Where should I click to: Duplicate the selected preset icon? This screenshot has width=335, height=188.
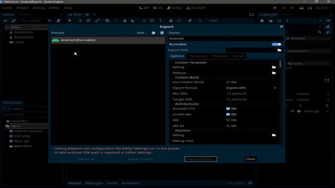[x=153, y=33]
